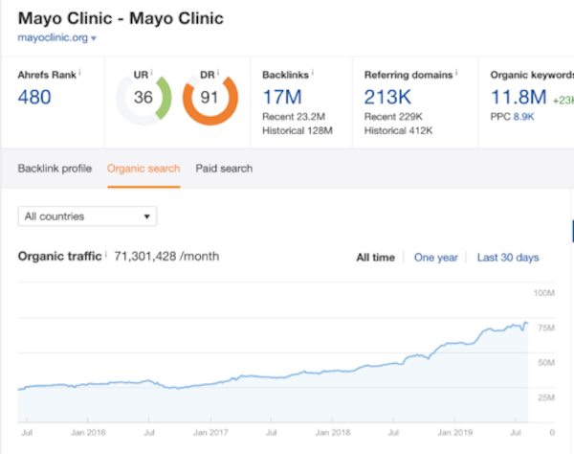Open the 17M backlinks report
574x454 pixels.
282,97
